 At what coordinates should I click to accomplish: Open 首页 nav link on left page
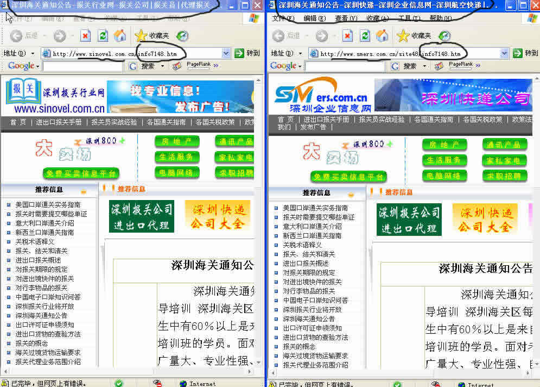pyautogui.click(x=18, y=122)
